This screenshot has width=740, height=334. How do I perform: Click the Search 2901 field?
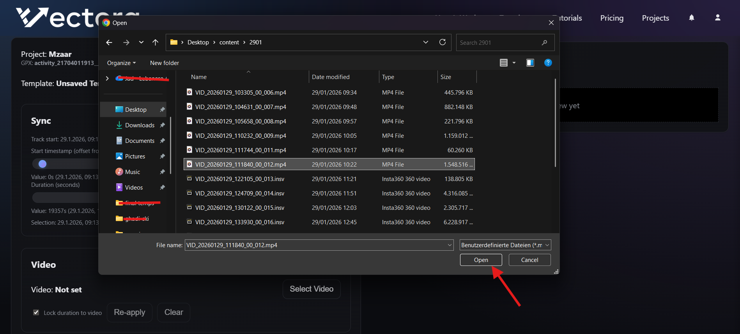coord(505,42)
